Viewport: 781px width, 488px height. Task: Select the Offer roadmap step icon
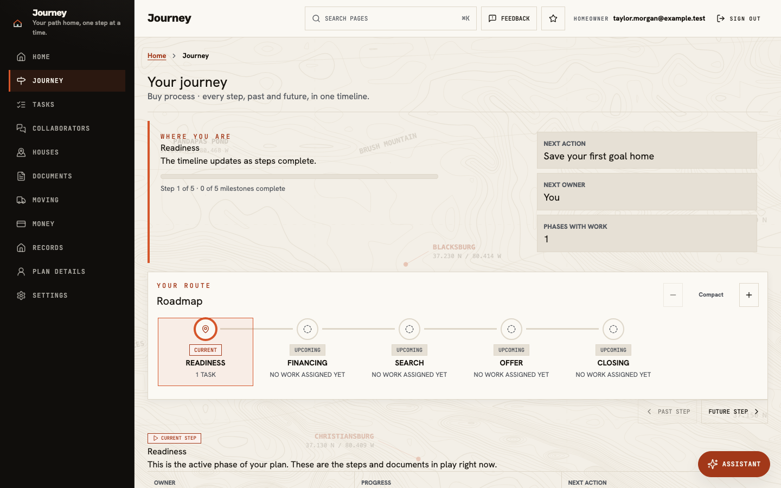click(511, 329)
